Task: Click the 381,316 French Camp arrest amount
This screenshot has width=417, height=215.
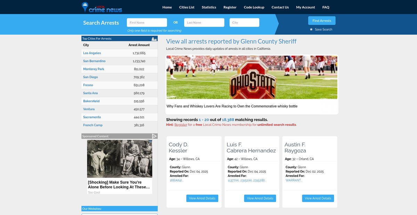Action: pos(139,125)
